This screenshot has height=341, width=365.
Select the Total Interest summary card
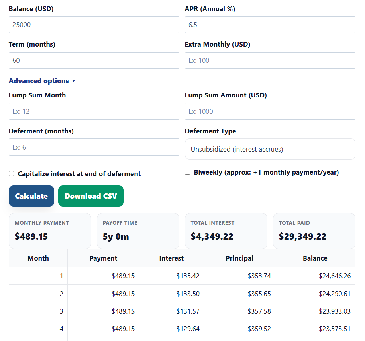point(226,231)
